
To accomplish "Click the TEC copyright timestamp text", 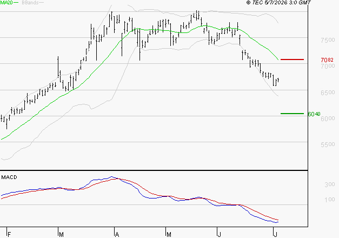I will click(x=278, y=3).
